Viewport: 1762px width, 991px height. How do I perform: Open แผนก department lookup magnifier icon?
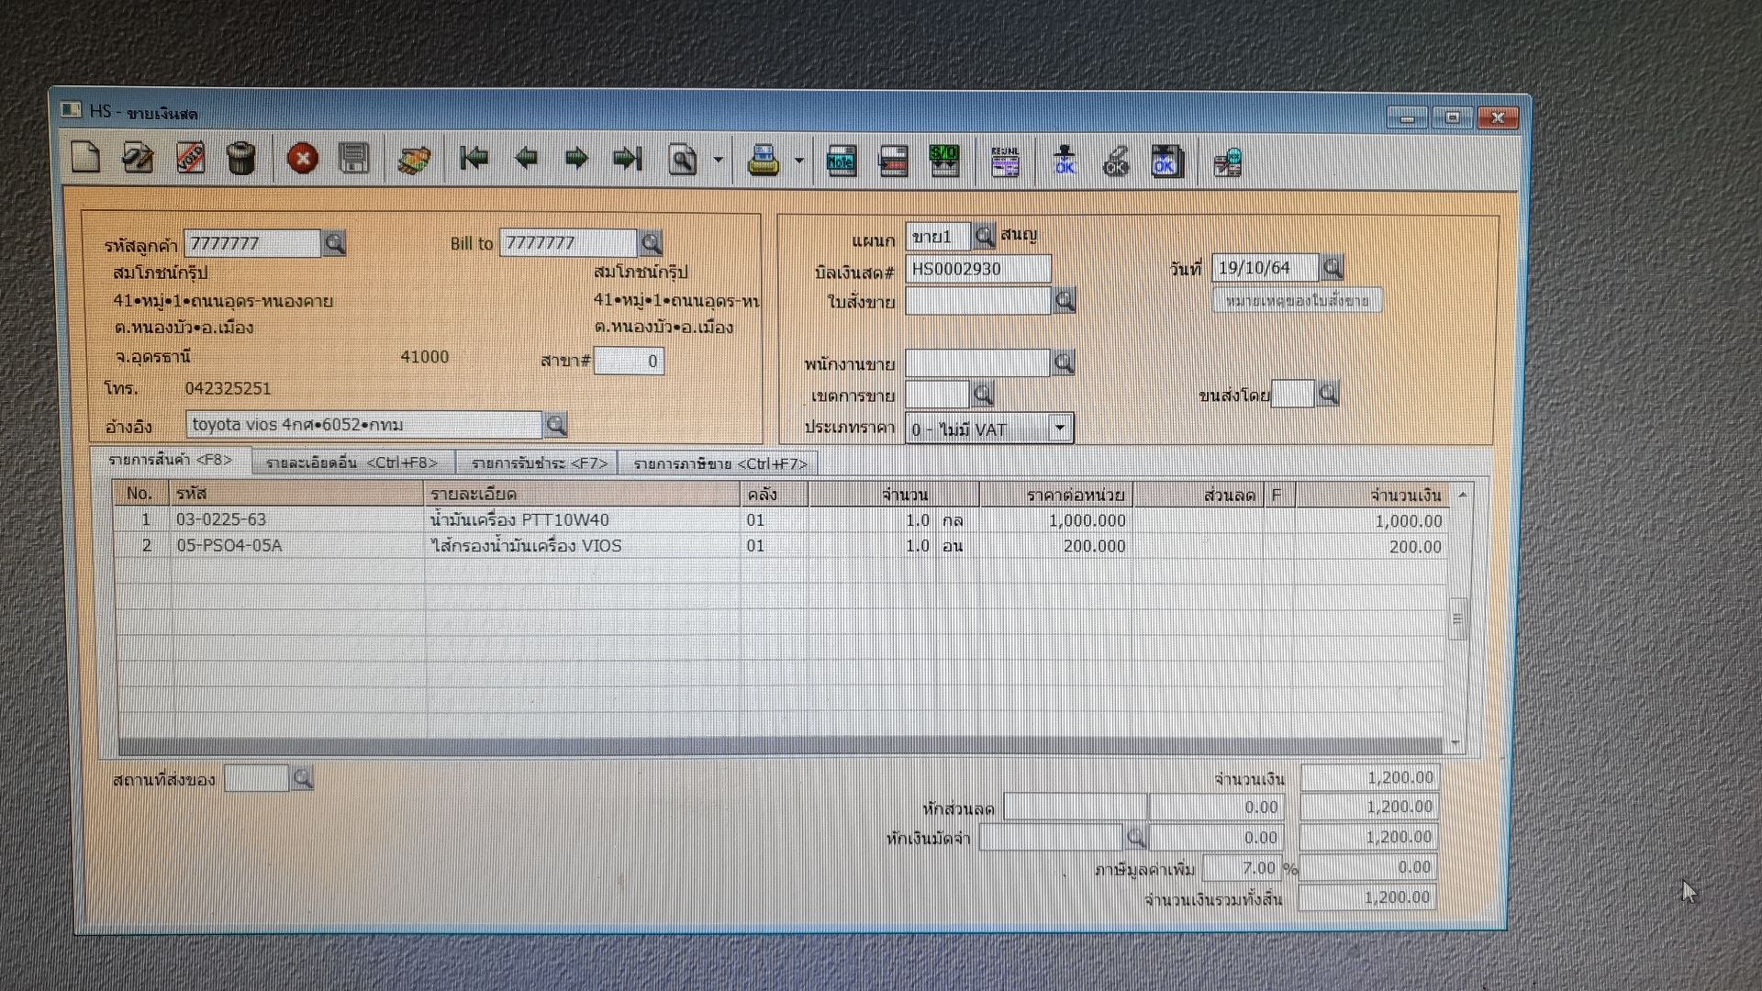coord(983,236)
